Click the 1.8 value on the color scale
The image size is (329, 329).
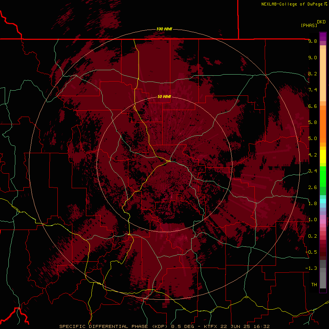point(313,204)
